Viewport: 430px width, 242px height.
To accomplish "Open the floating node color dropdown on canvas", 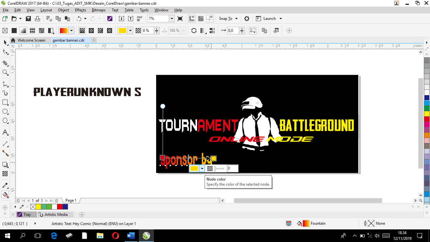I will pos(202,169).
